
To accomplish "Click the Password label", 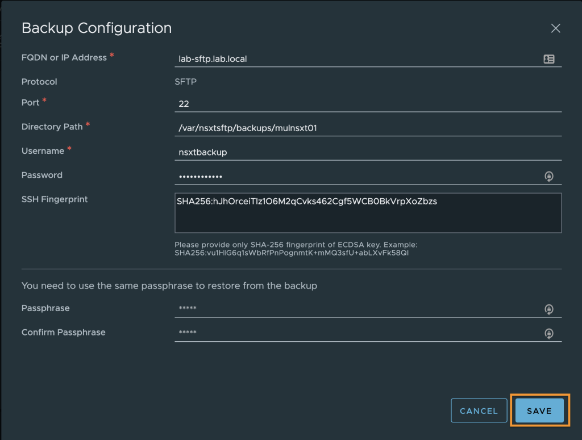I will [x=42, y=175].
